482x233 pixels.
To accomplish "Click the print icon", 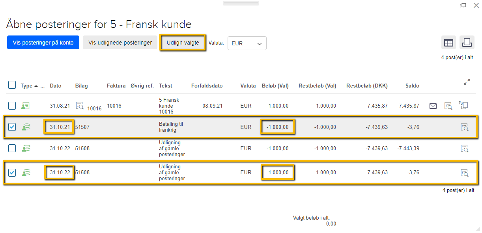I will [x=467, y=43].
